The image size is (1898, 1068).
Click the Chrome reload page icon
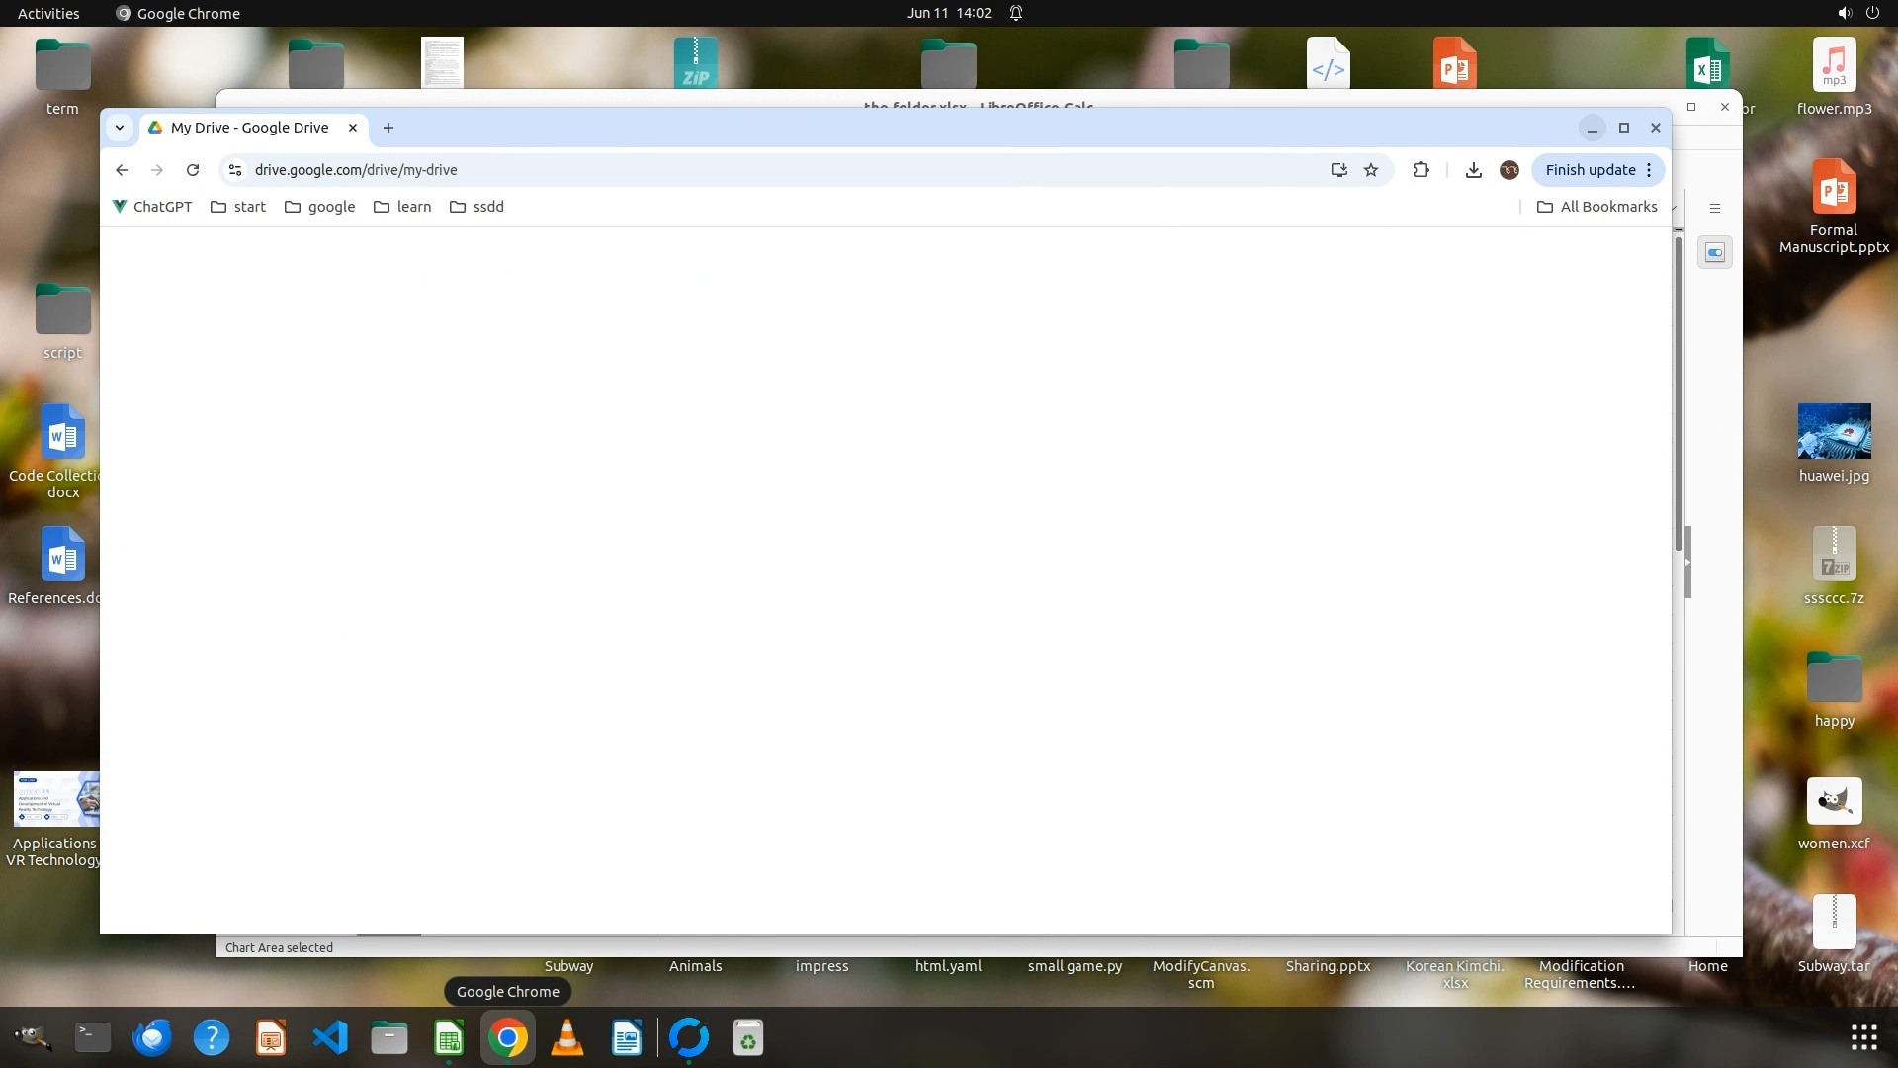click(x=193, y=170)
